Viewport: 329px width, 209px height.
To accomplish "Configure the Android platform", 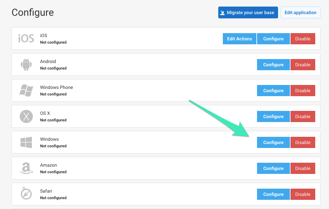I will point(273,65).
